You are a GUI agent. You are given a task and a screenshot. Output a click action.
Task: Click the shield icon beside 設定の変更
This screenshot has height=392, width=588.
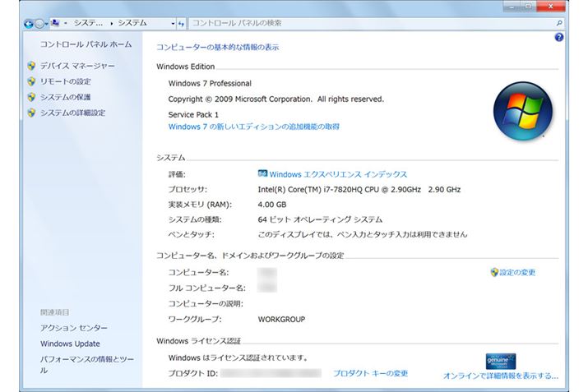(x=493, y=272)
